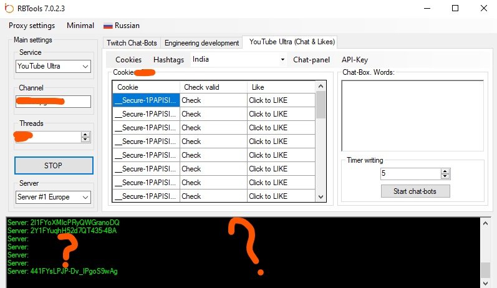The height and width of the screenshot is (288, 497).
Task: Click the RBTools app icon in title bar
Action: 9,9
